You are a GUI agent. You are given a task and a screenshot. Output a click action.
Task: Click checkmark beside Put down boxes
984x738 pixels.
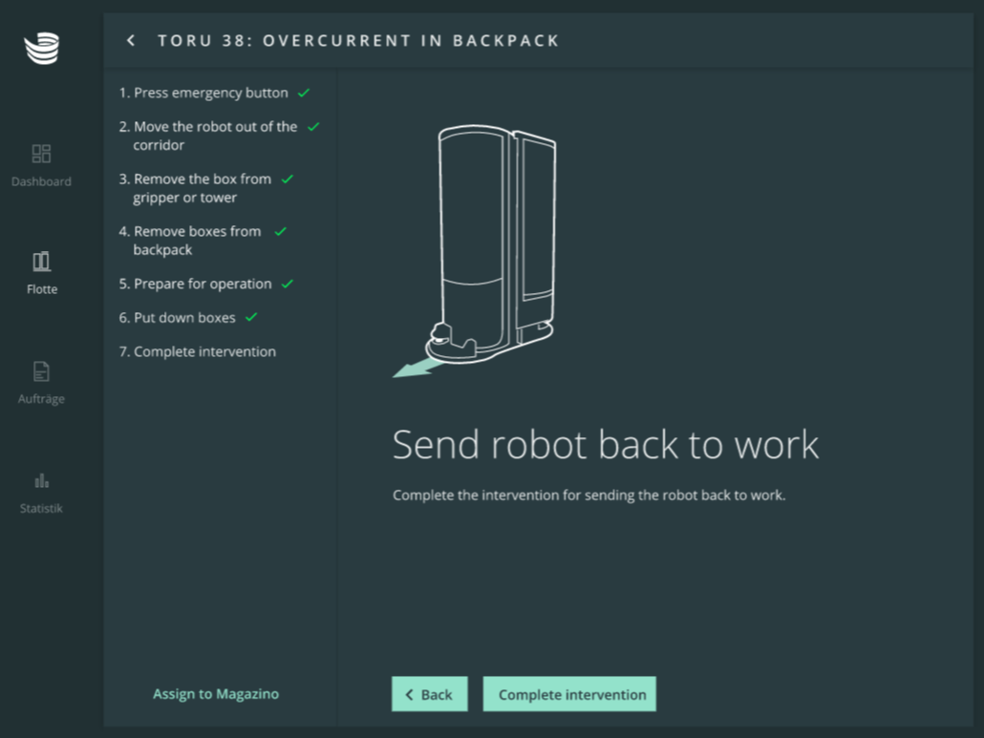pyautogui.click(x=251, y=318)
